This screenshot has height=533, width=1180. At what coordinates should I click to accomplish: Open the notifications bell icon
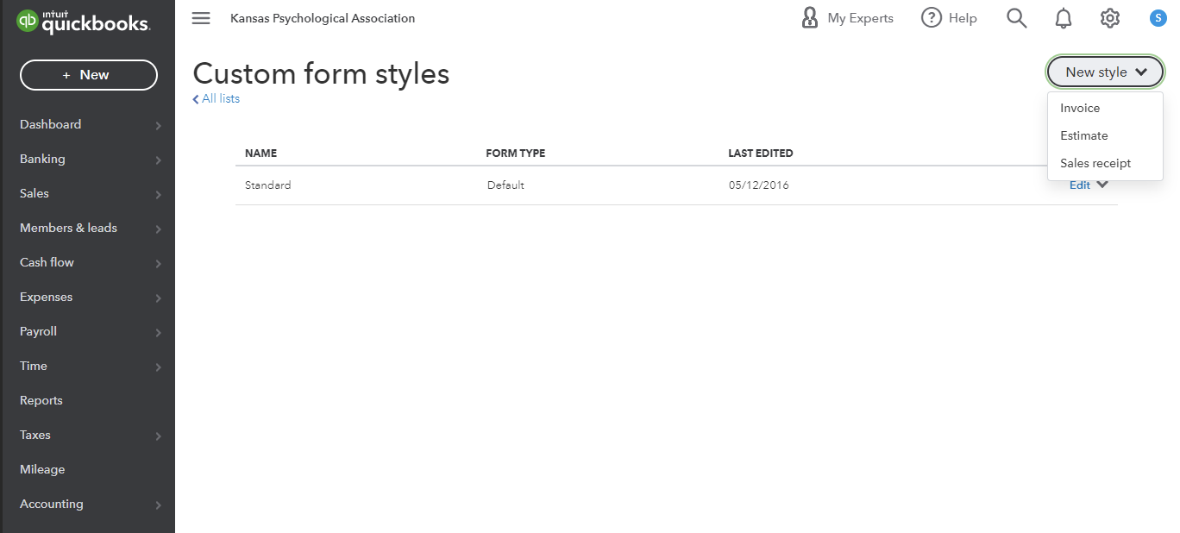pos(1064,18)
